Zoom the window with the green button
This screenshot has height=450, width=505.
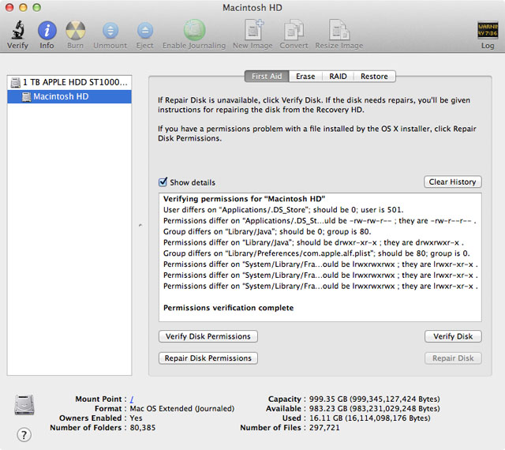37,7
